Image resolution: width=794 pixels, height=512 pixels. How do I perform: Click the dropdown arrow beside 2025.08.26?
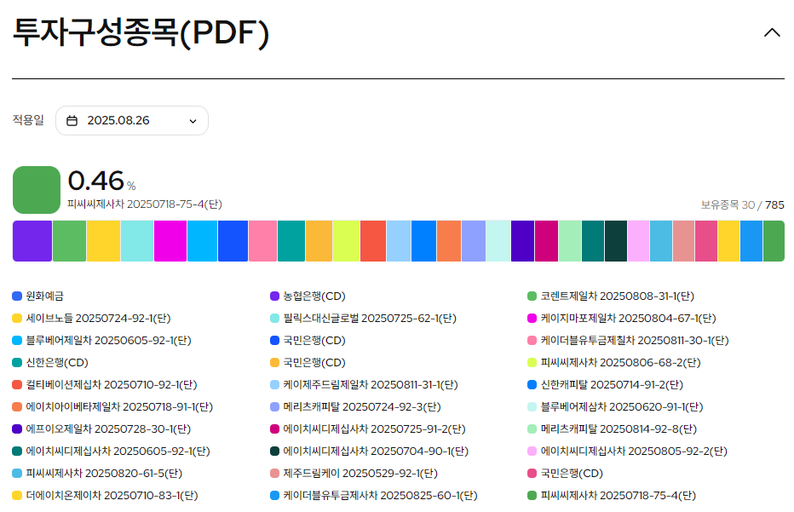click(193, 121)
